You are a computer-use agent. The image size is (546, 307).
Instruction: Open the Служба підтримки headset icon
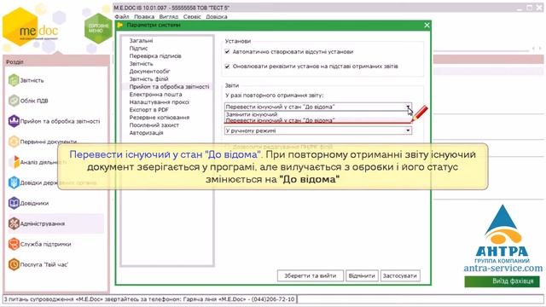click(x=14, y=244)
